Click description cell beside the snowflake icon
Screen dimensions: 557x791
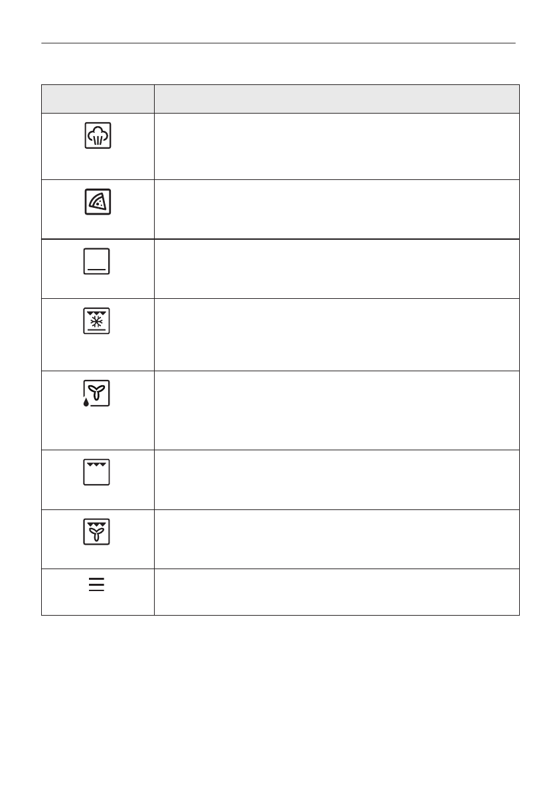[337, 334]
